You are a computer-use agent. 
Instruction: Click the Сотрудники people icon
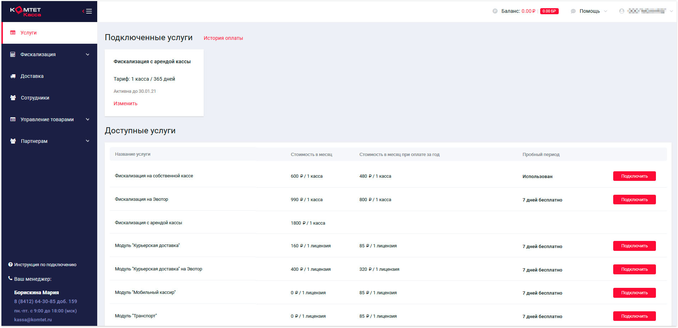[13, 98]
